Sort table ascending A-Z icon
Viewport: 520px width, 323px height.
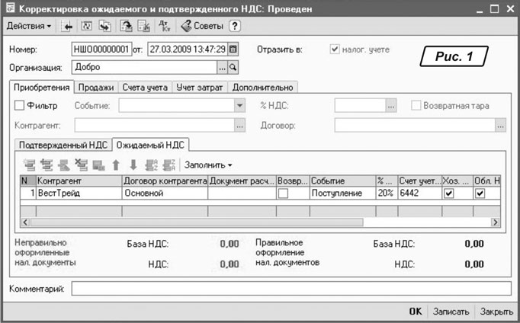(151, 165)
